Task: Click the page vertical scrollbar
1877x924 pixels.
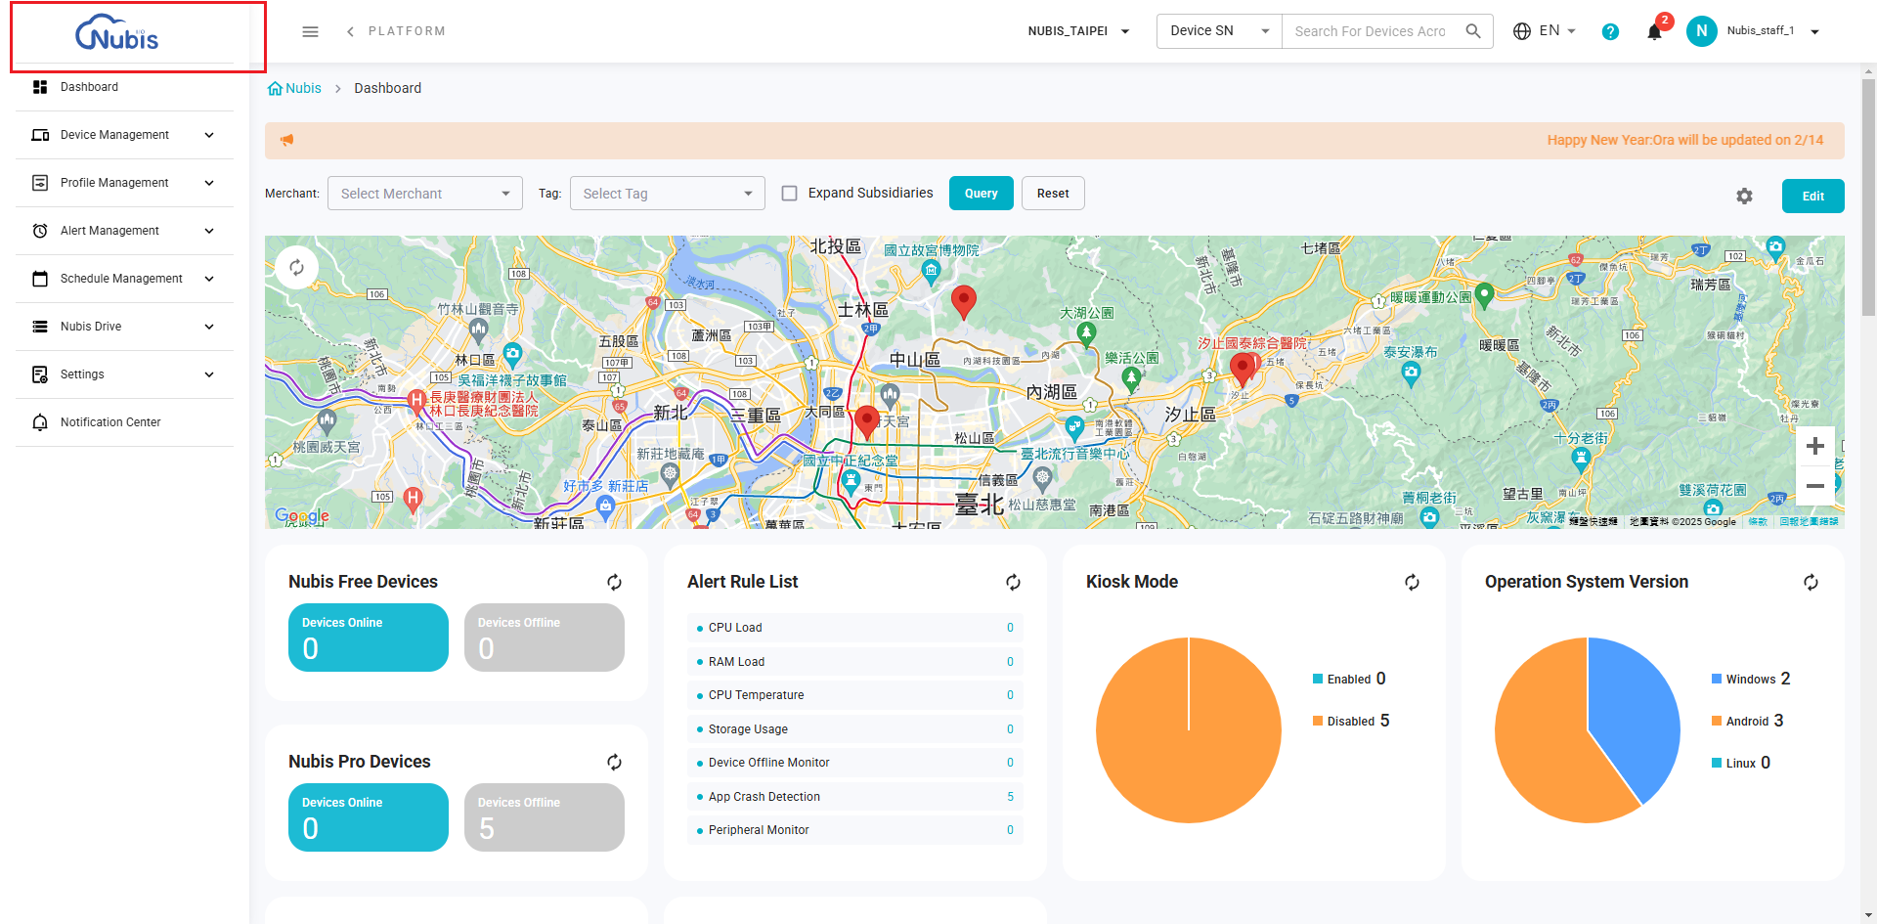Action: coord(1868,198)
